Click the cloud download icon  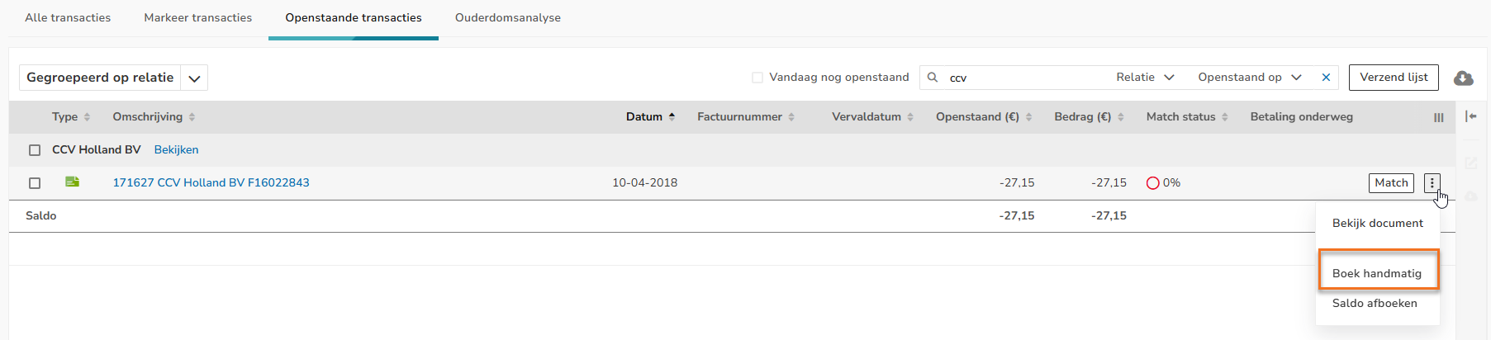1463,78
